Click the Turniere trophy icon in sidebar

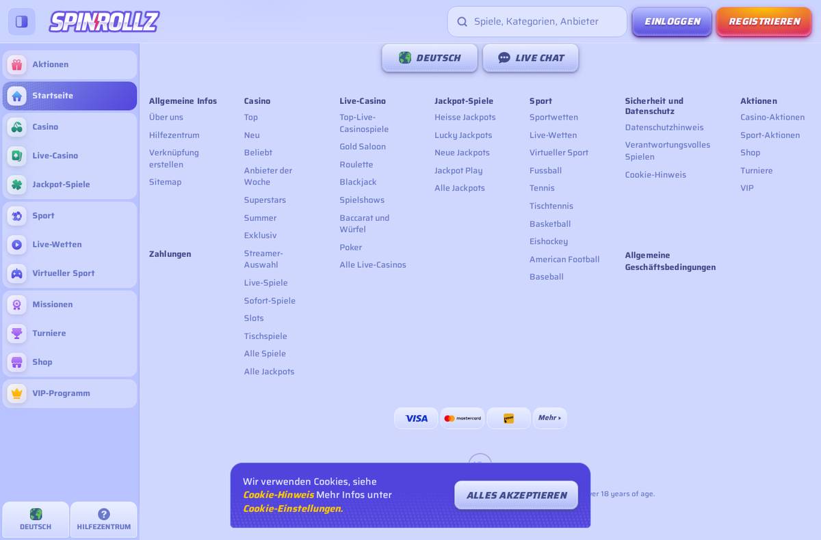pyautogui.click(x=17, y=334)
